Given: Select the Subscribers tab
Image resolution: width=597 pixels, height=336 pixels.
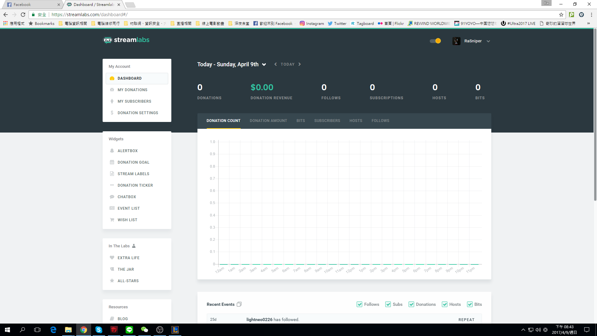Looking at the screenshot, I should click(327, 121).
